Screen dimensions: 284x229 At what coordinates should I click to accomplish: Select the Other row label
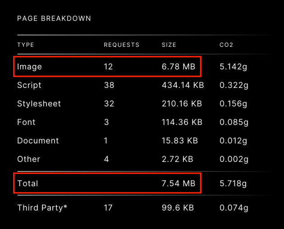point(28,159)
